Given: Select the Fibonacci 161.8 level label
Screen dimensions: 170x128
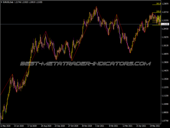Looking at the screenshot, I should 158,4.
